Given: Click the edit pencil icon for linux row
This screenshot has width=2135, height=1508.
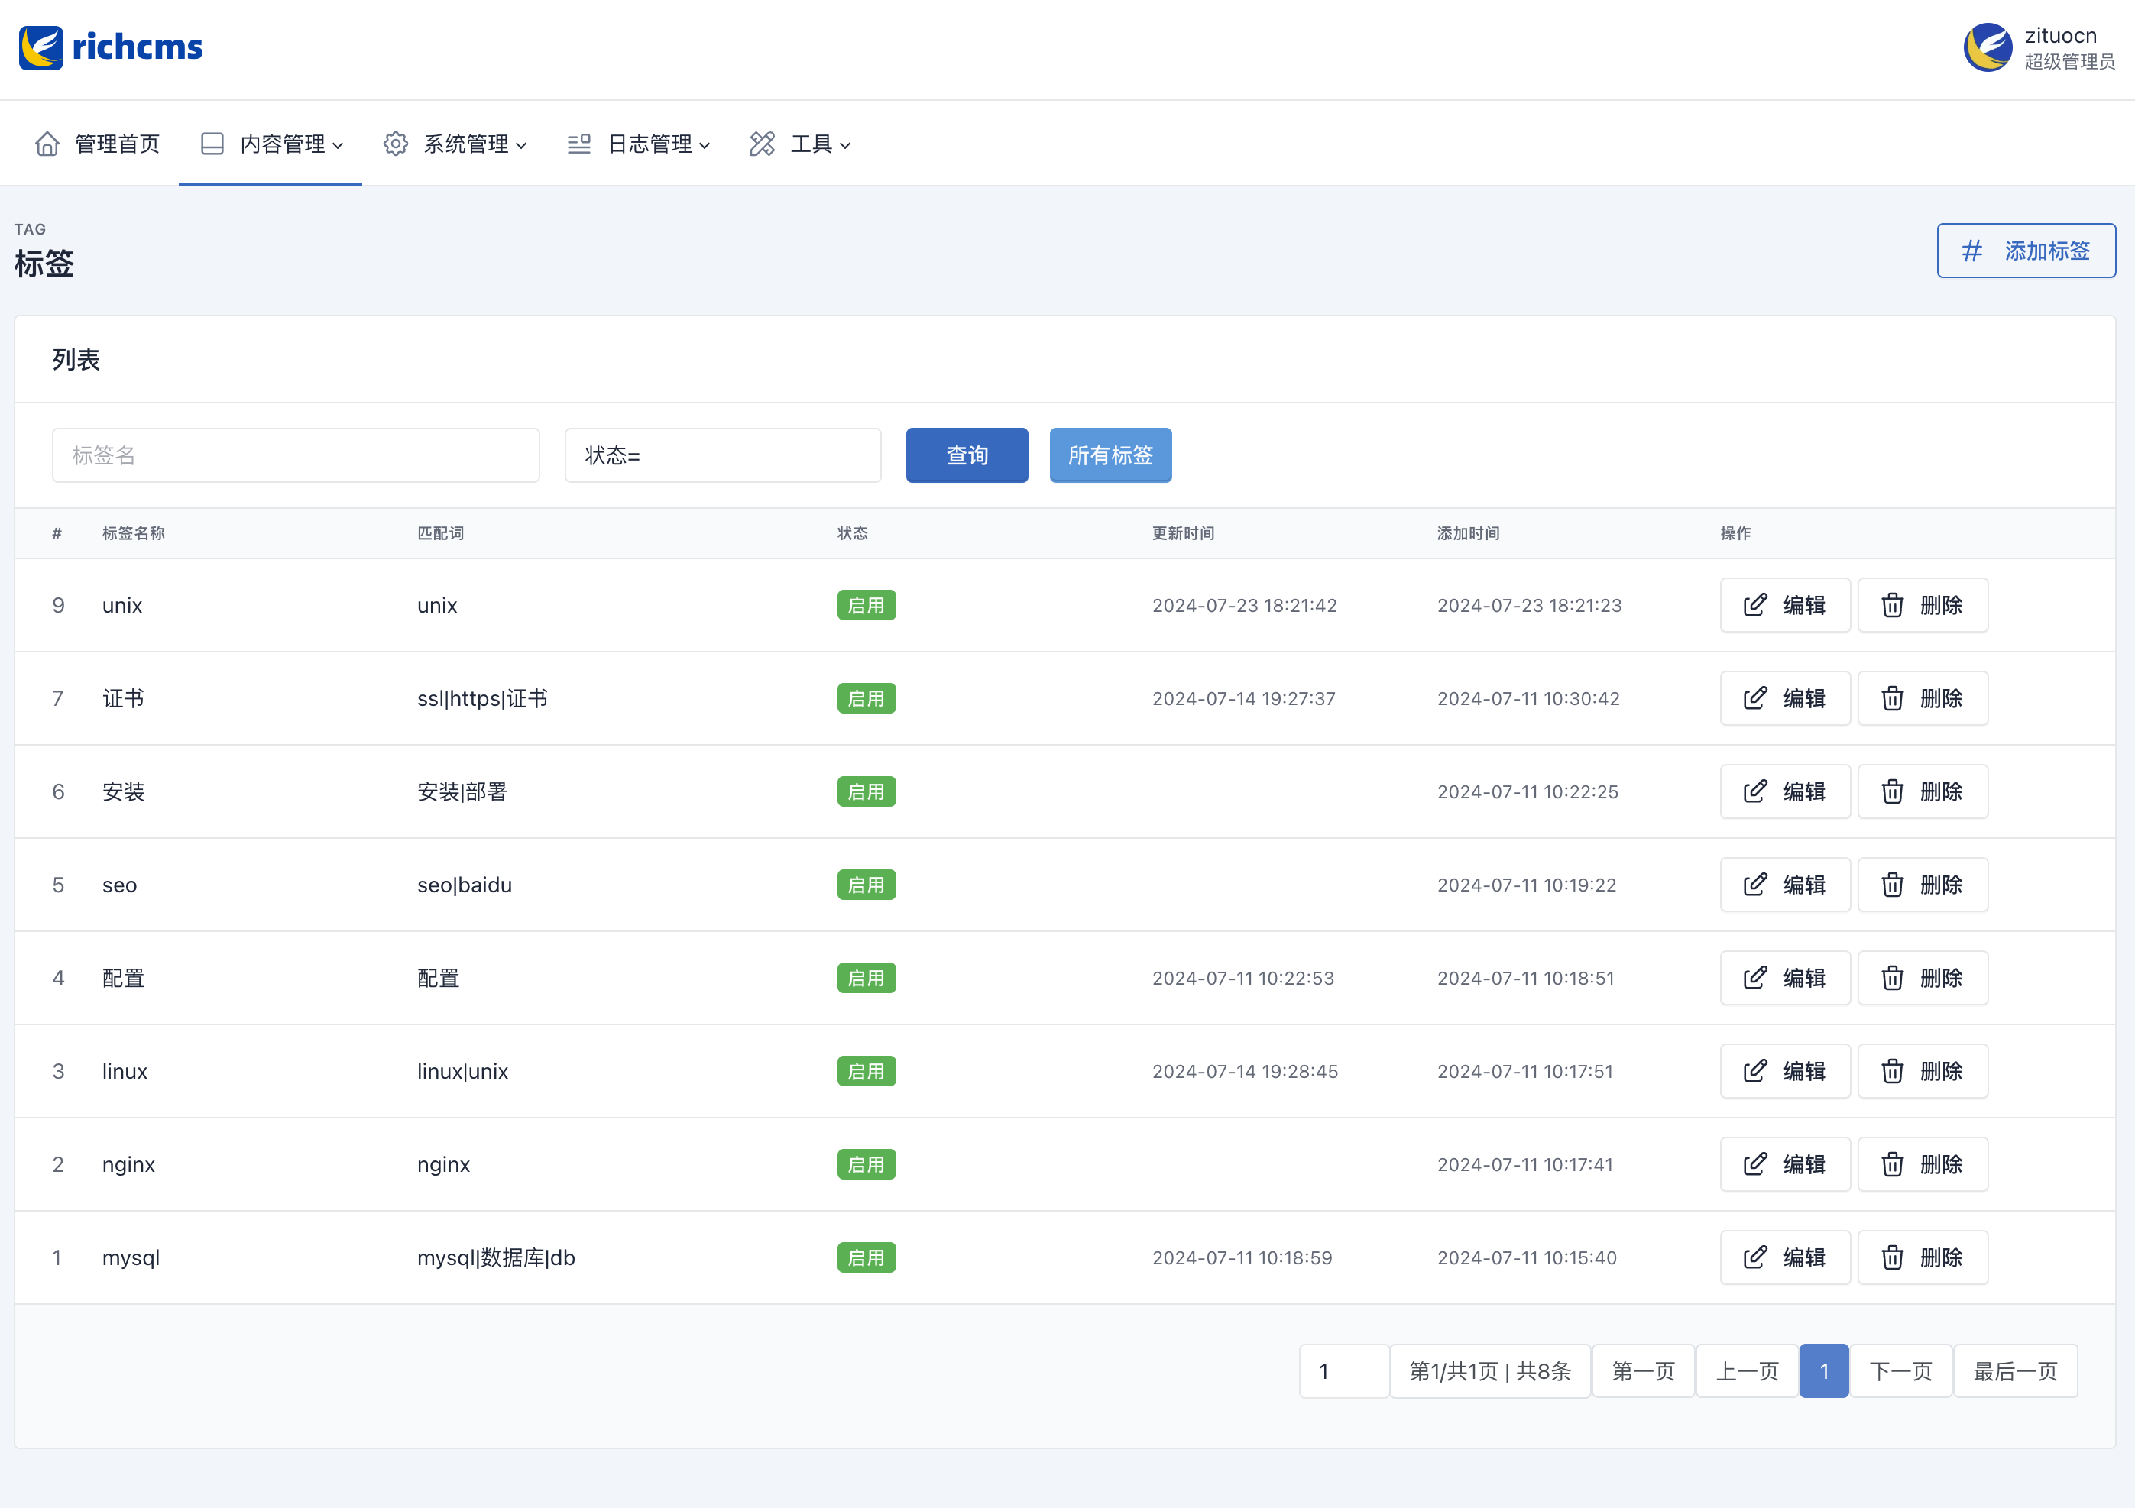Looking at the screenshot, I should pyautogui.click(x=1754, y=1071).
